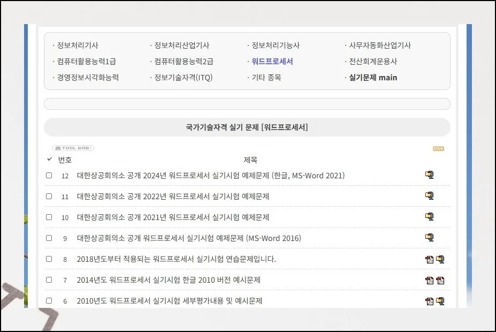Image resolution: width=496 pixels, height=332 pixels.
Task: Check the checkbox for post number 12
Action: click(x=49, y=175)
